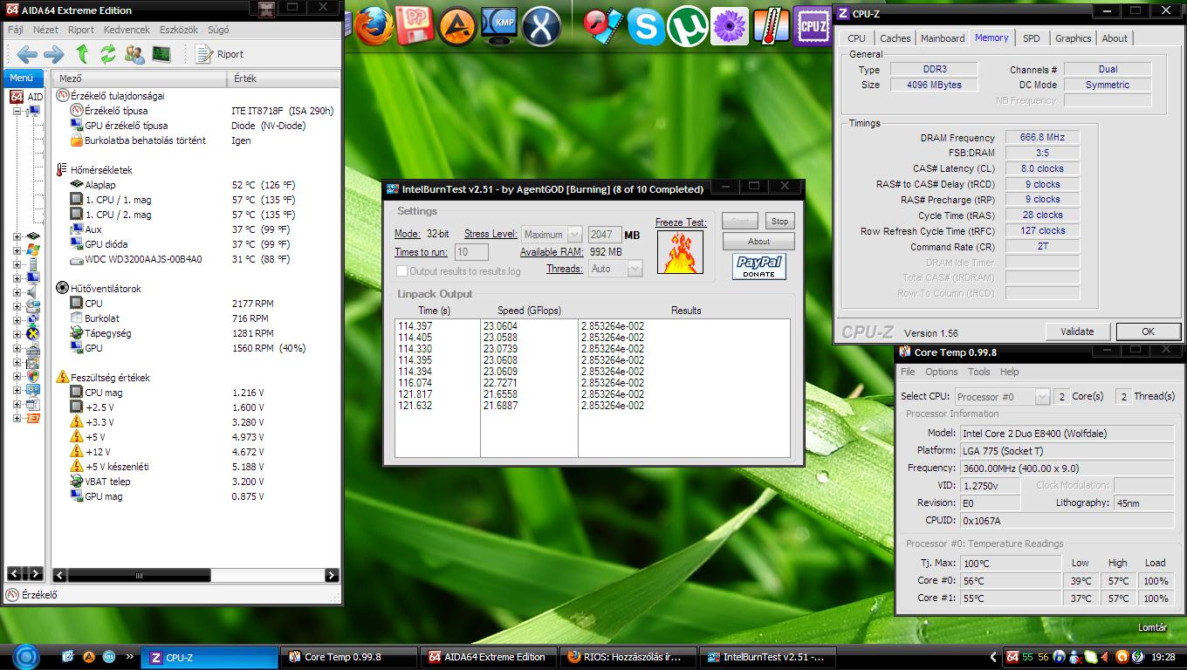Switch to the Graphics tab in CPU-Z
The height and width of the screenshot is (670, 1187).
point(1074,38)
